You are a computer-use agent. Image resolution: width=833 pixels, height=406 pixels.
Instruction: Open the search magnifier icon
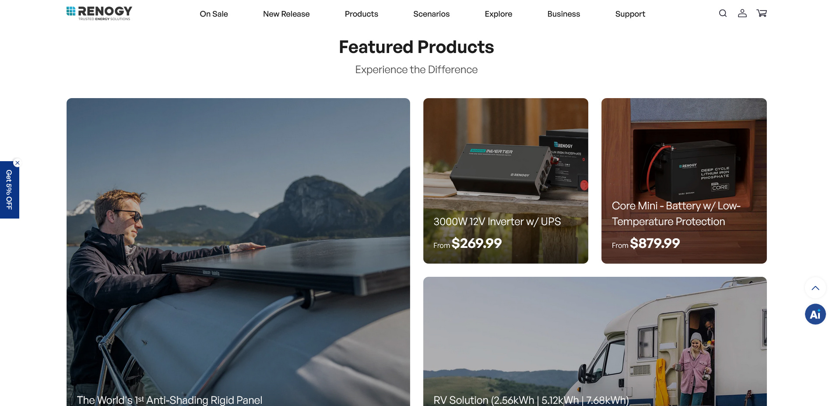(x=723, y=14)
